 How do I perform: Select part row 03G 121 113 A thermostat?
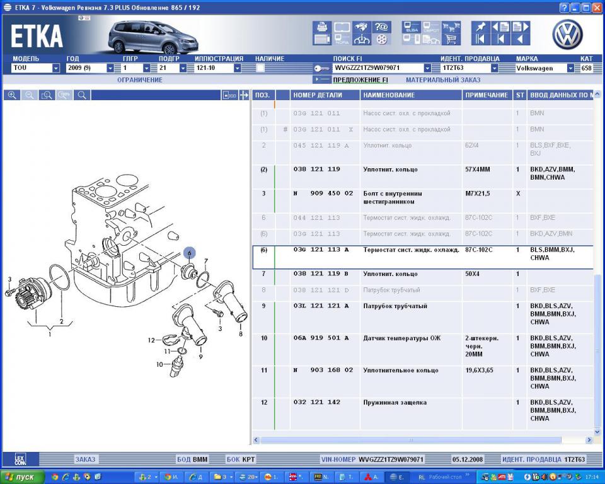(x=423, y=257)
